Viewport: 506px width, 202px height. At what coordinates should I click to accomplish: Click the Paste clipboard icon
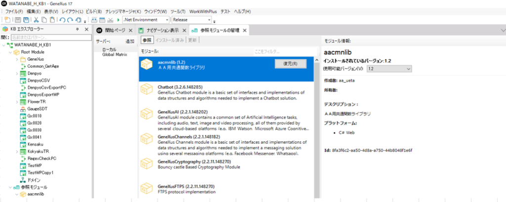[52, 20]
